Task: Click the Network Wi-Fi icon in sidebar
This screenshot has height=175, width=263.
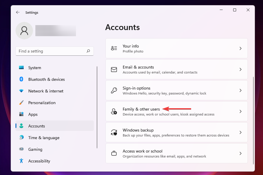Action: tap(21, 91)
